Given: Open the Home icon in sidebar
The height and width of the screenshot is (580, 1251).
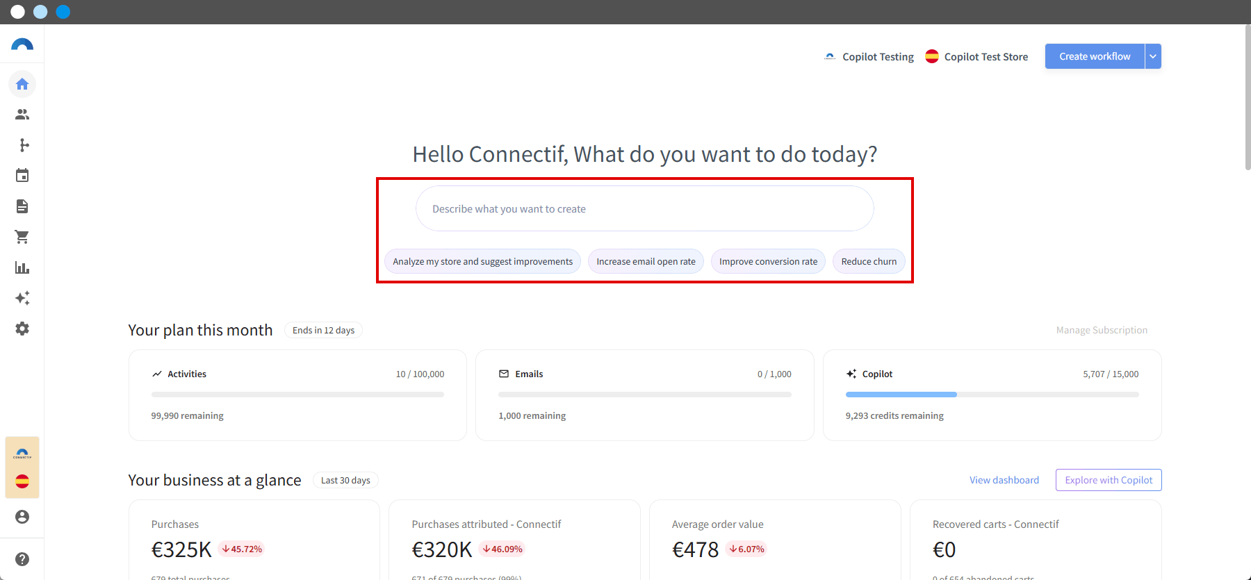Looking at the screenshot, I should pos(22,84).
